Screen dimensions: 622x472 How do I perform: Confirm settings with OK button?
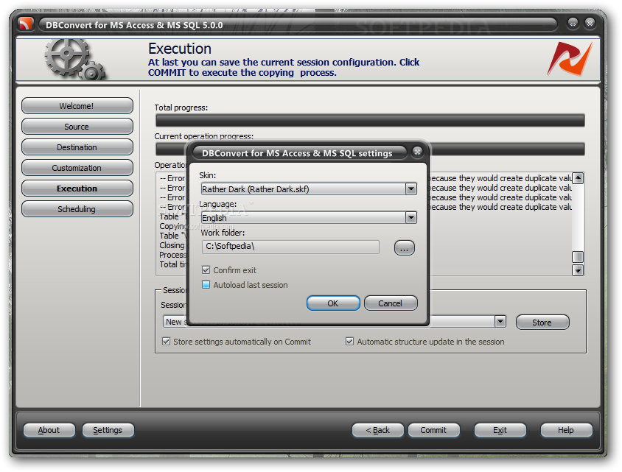tap(333, 303)
